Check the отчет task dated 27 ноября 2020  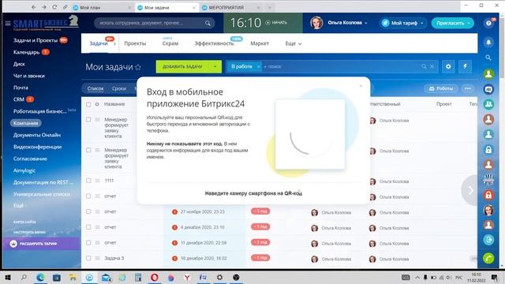(88, 211)
